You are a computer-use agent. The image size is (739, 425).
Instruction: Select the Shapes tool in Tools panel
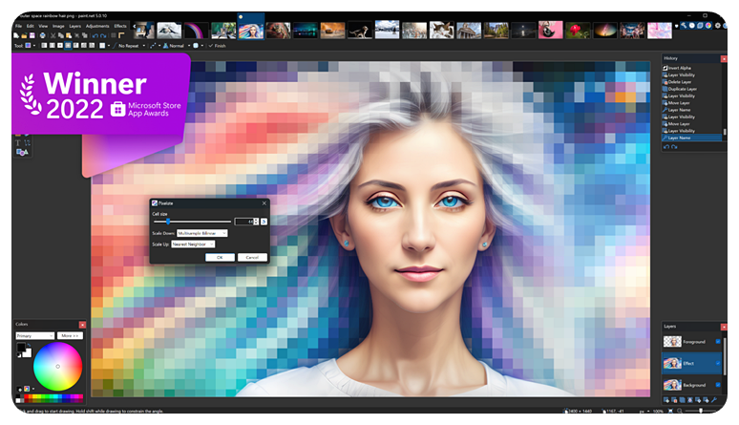click(x=22, y=153)
